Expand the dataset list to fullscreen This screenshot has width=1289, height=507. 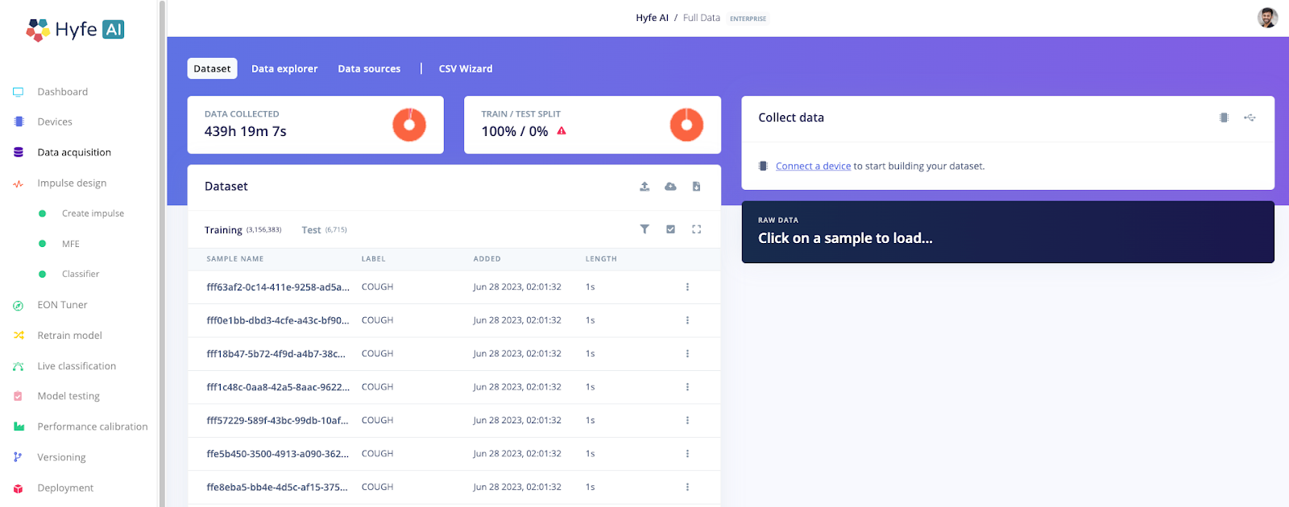pos(696,229)
